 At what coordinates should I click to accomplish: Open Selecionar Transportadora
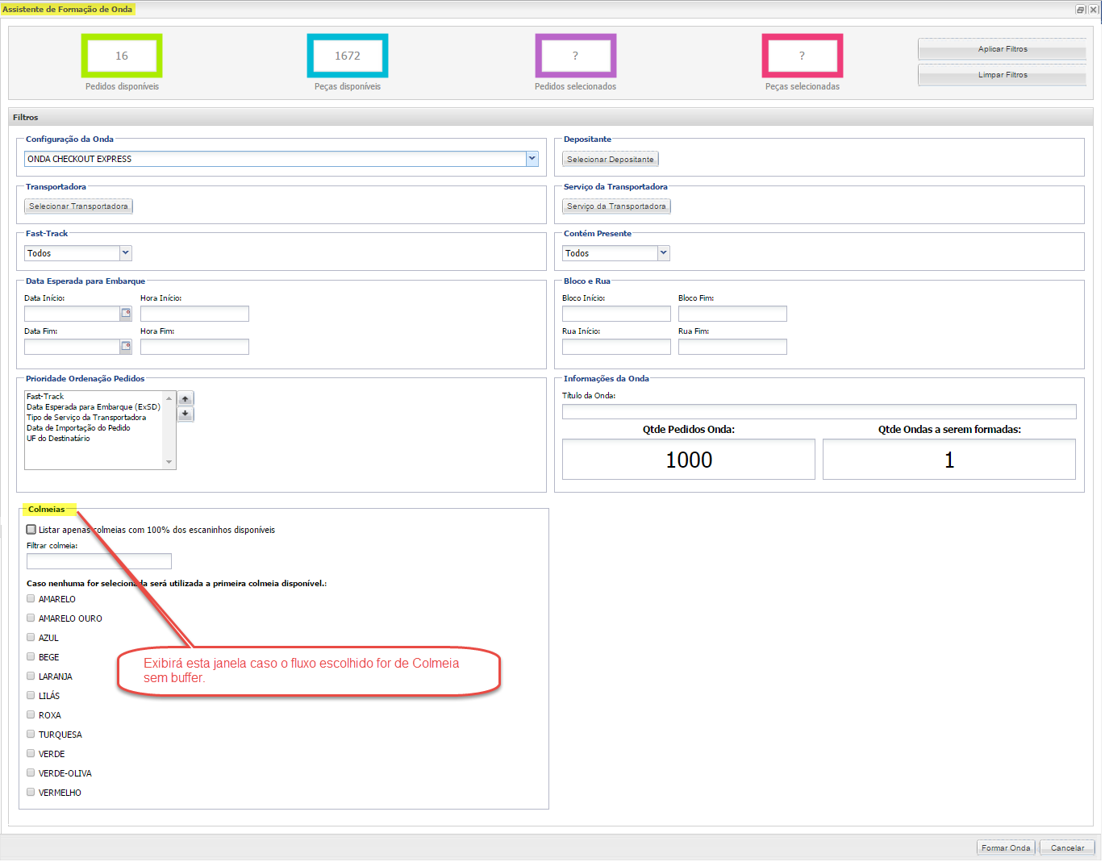pos(78,206)
